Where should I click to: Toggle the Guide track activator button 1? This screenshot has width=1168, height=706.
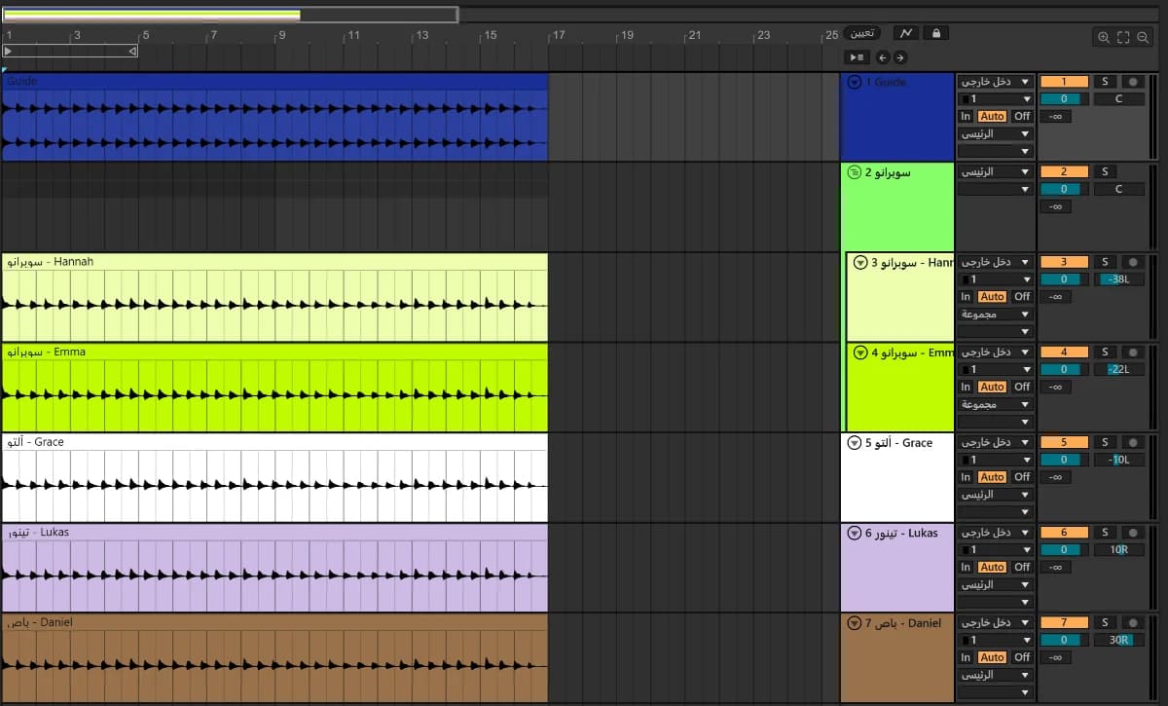[x=1064, y=82]
